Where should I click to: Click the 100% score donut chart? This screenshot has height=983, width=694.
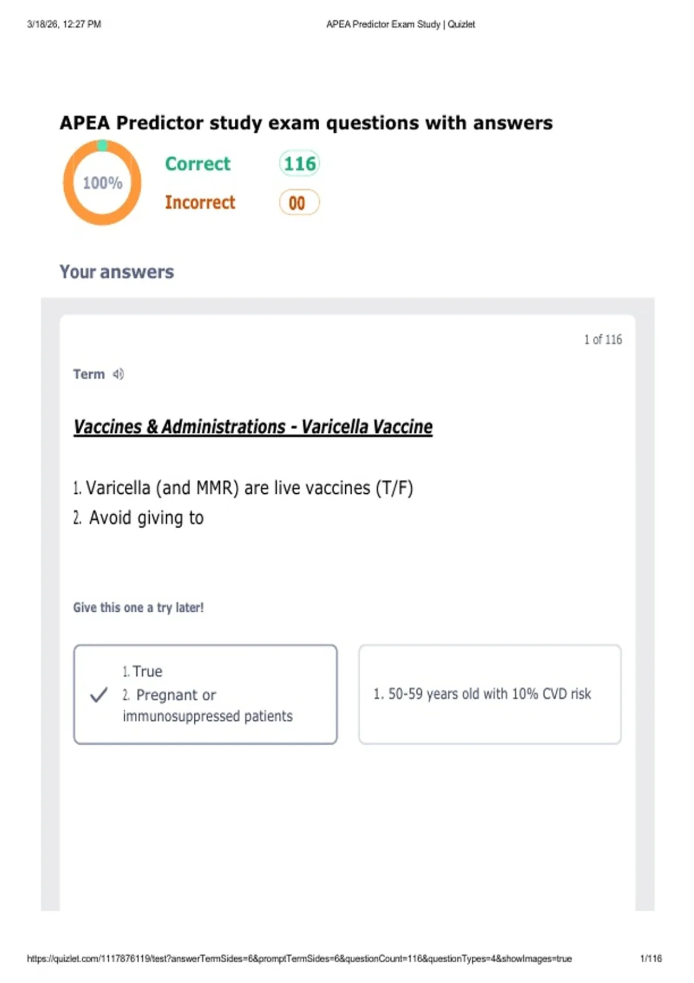102,183
